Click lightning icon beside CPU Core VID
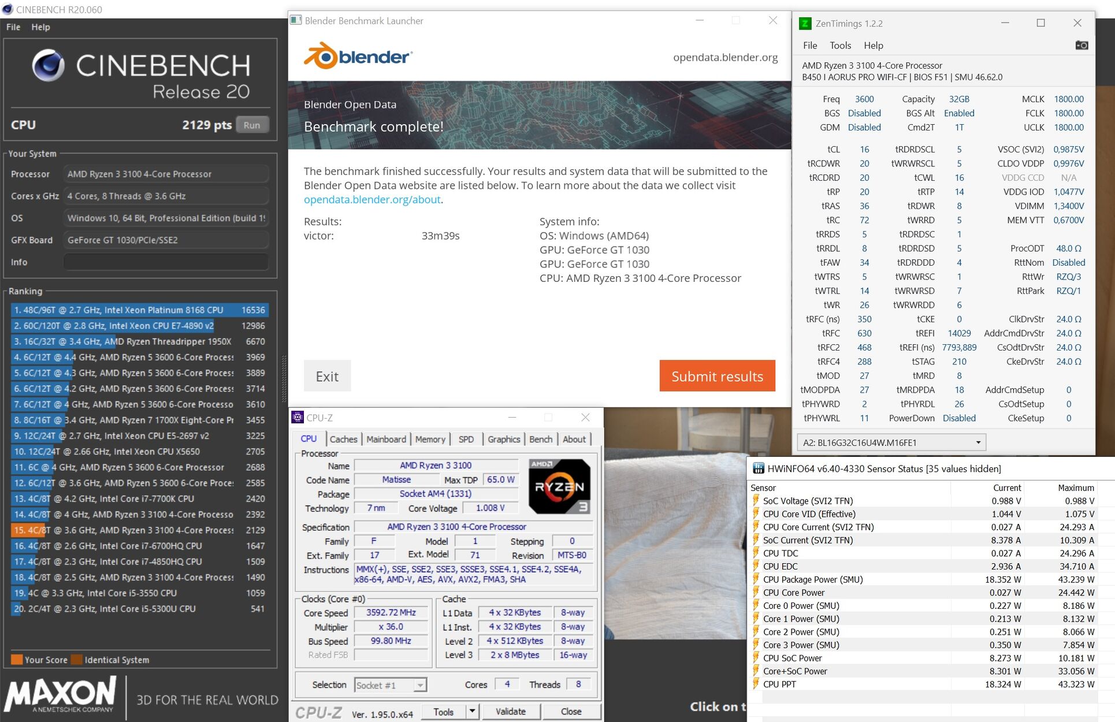Image resolution: width=1115 pixels, height=722 pixels. tap(755, 514)
